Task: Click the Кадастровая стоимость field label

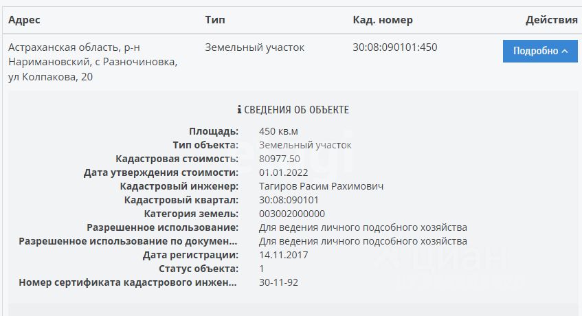Action: 177,159
